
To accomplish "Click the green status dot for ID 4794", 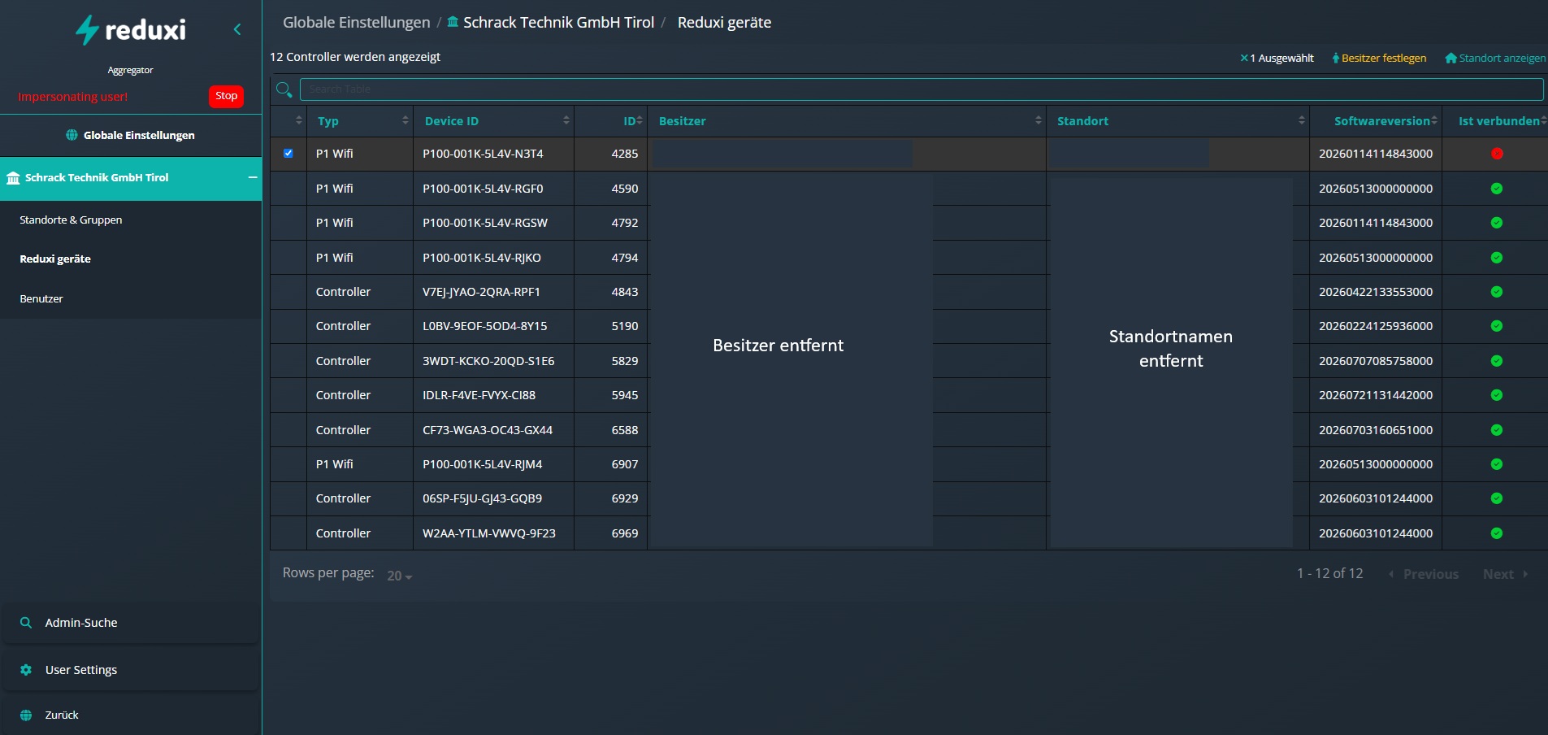I will pos(1497,258).
